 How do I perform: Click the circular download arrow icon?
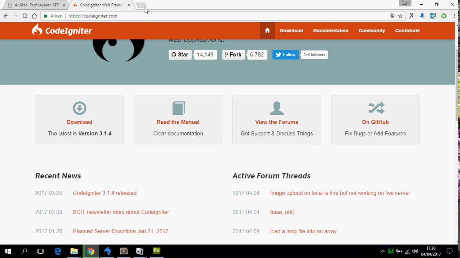(x=79, y=108)
